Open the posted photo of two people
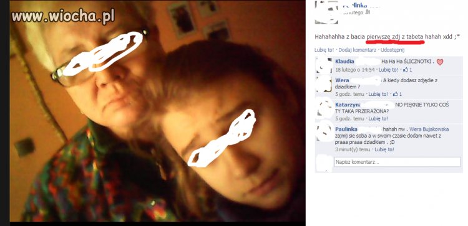Viewport: 468px width, 226px height. (157, 111)
